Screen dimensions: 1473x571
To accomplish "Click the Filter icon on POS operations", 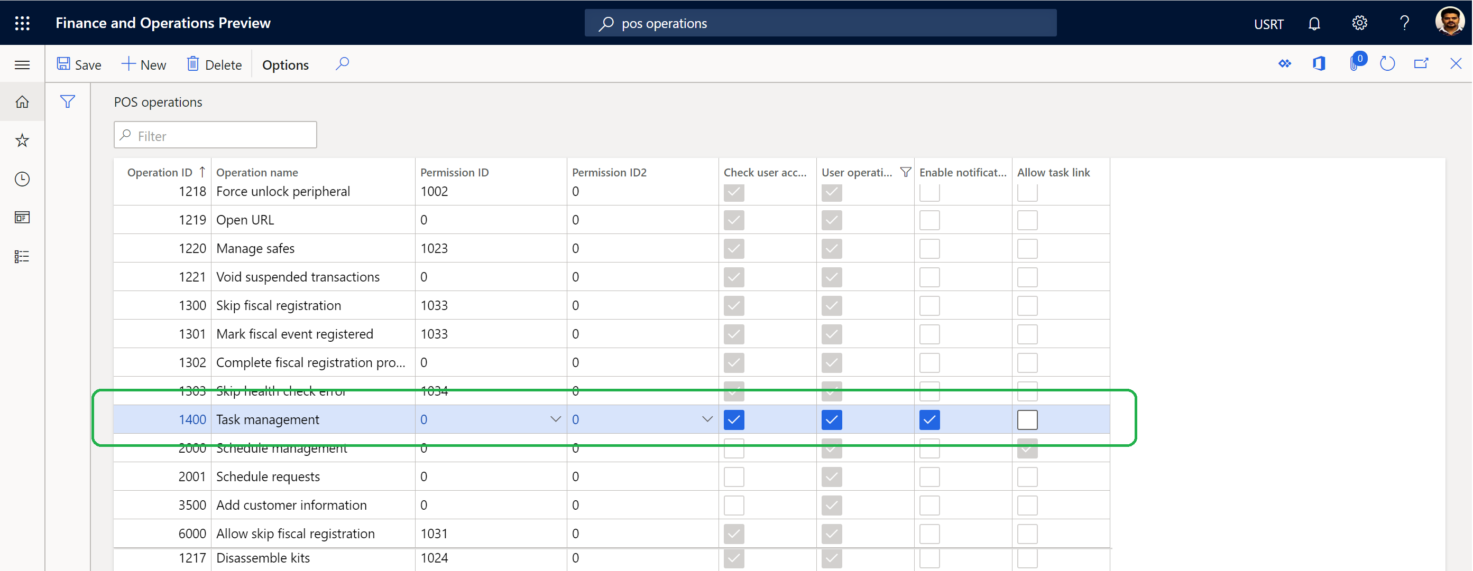I will pyautogui.click(x=67, y=100).
